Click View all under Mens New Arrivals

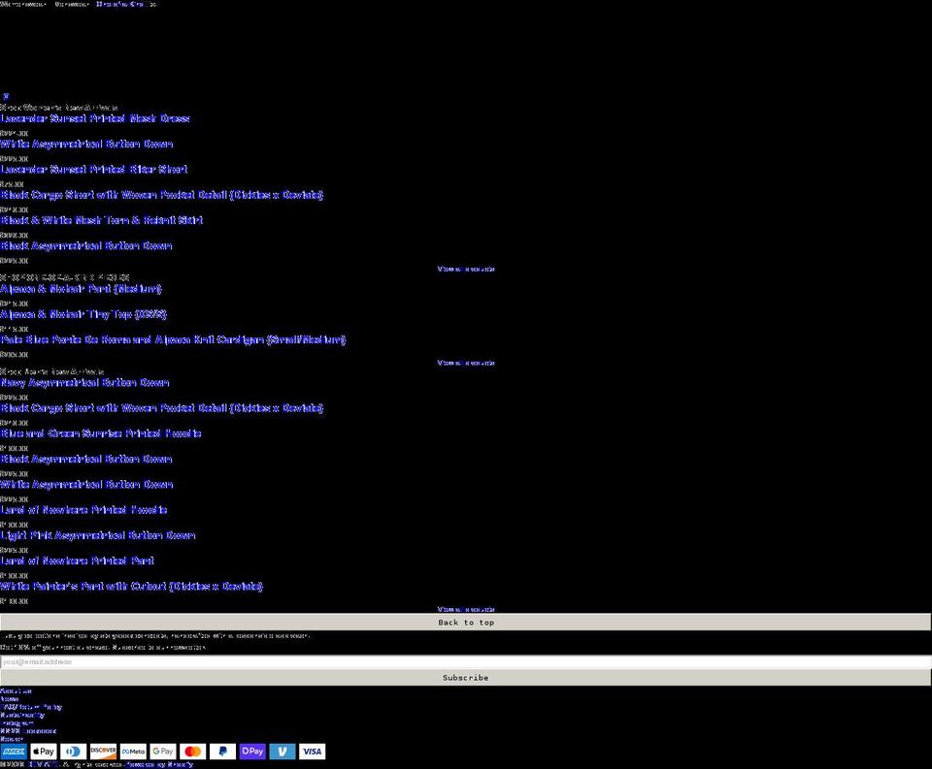pyautogui.click(x=466, y=609)
